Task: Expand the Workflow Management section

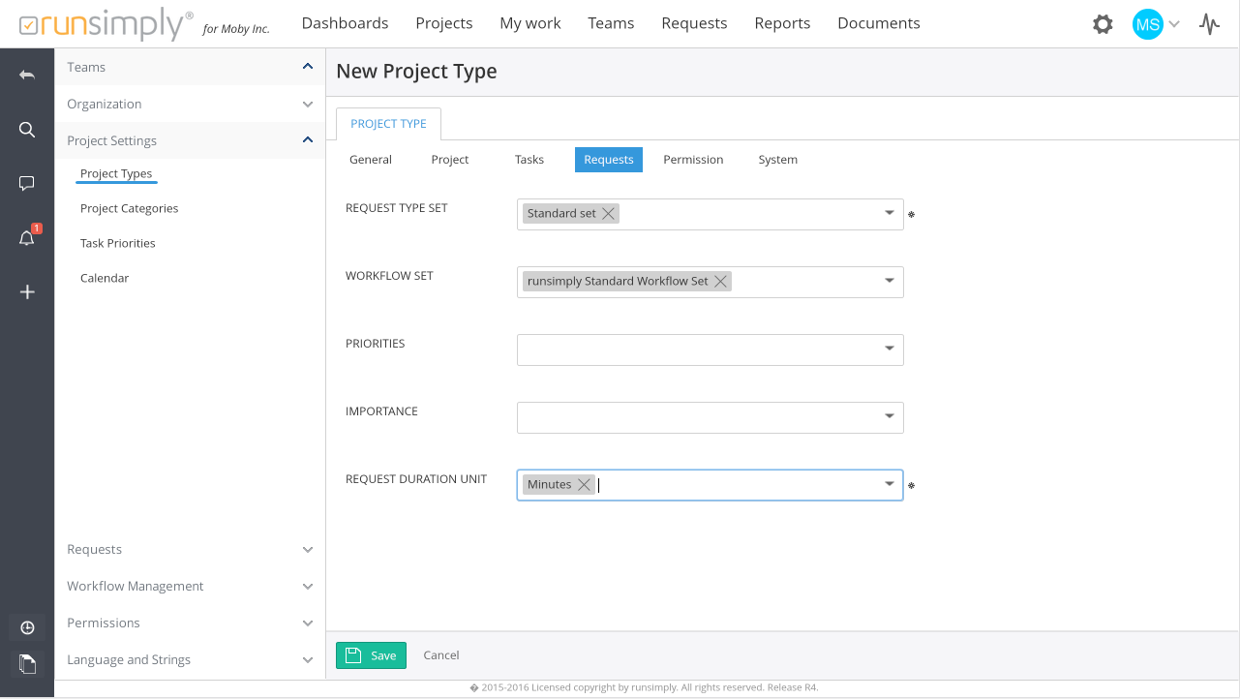Action: [x=307, y=587]
